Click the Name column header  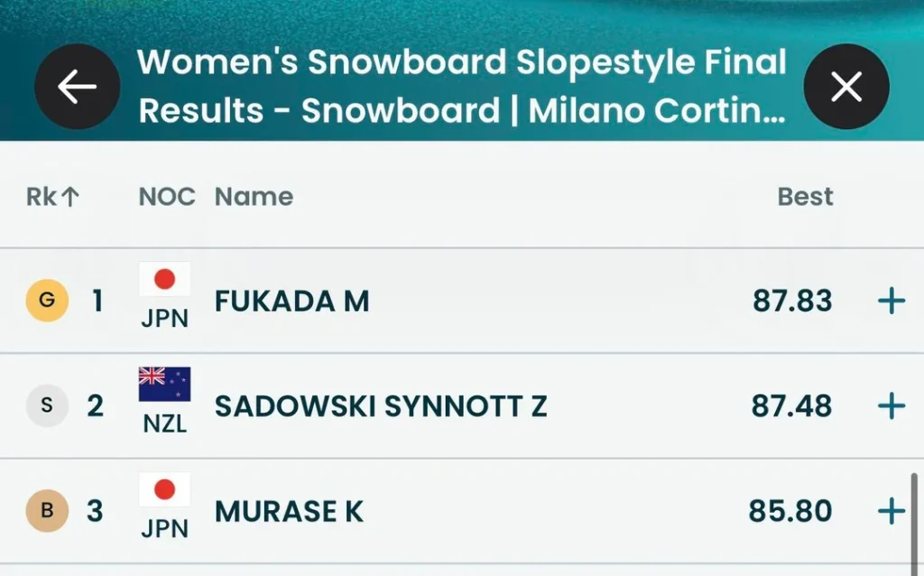(x=254, y=197)
